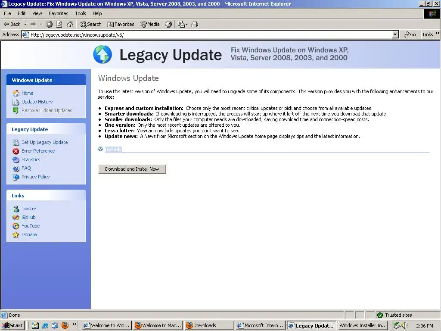
Task: Click the FAQ question mark icon
Action: [16, 169]
